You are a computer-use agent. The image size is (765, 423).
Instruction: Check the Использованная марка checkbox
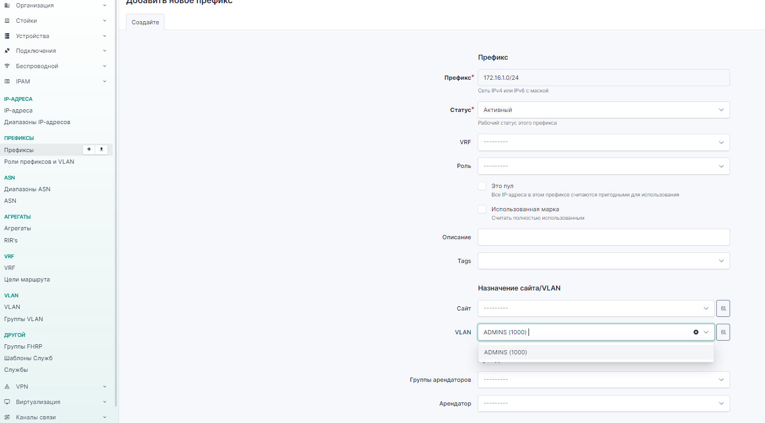point(482,209)
